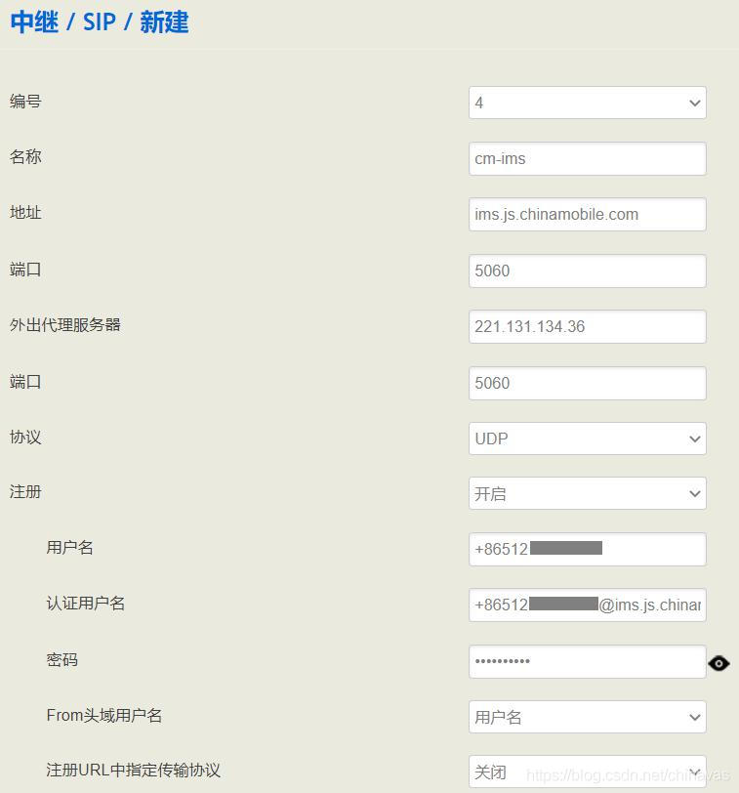Click the 新建 breadcrumb heading

pos(164,22)
